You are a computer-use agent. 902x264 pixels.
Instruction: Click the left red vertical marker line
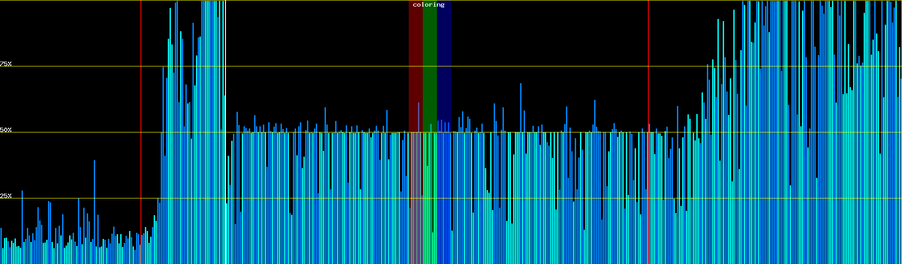[141, 88]
